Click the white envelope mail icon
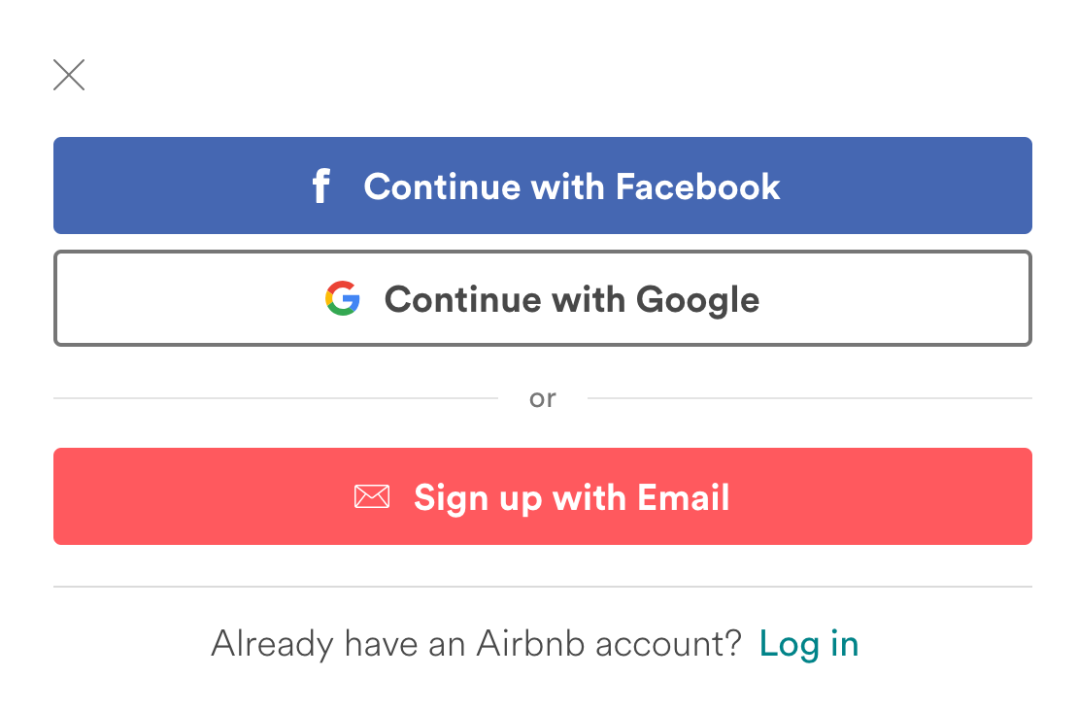Image resolution: width=1078 pixels, height=711 pixels. (x=372, y=496)
